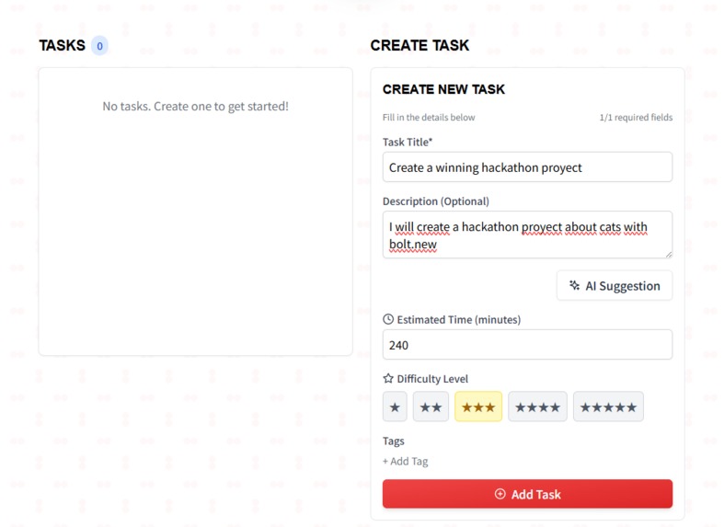Image resolution: width=724 pixels, height=527 pixels.
Task: Click the clock icon beside Estimated Time
Action: (388, 319)
